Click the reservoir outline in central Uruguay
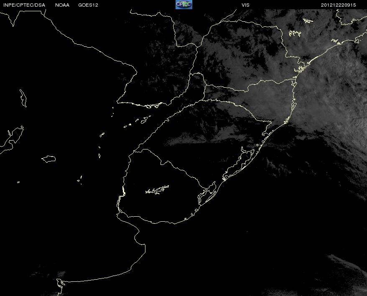Screen dimensions: 367x296 (x=157, y=190)
